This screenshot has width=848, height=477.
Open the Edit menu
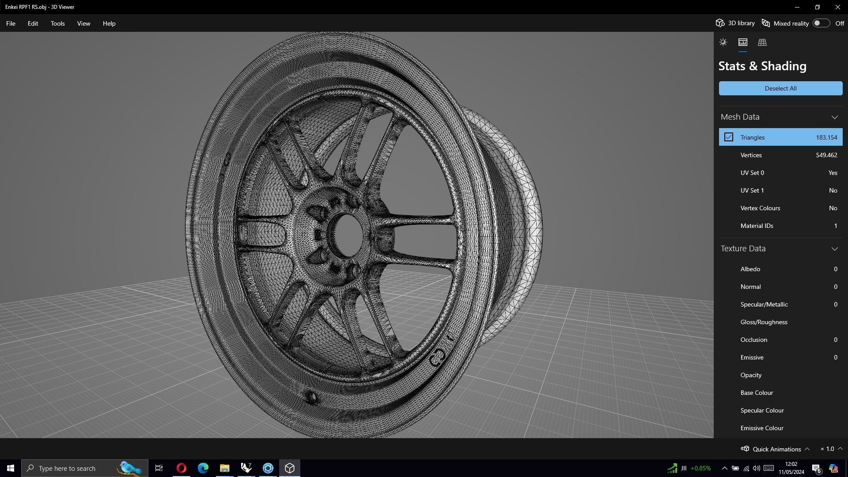point(33,23)
